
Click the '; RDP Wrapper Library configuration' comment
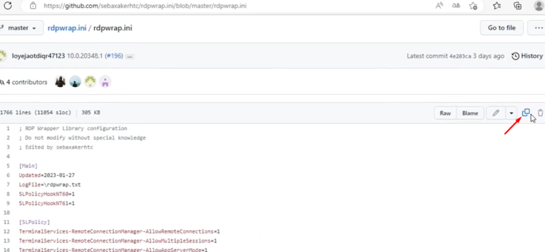73,129
